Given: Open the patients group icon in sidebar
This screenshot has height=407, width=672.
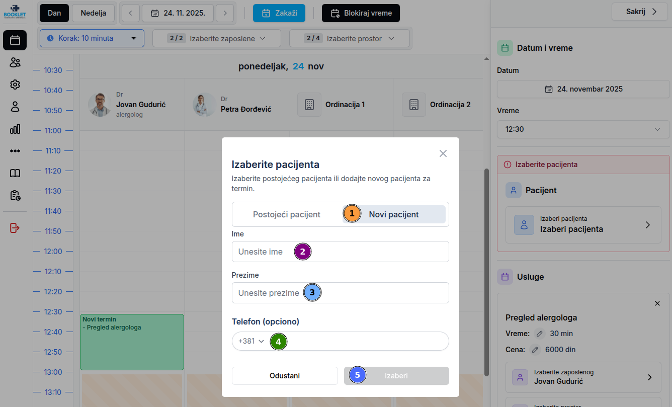Looking at the screenshot, I should tap(15, 62).
